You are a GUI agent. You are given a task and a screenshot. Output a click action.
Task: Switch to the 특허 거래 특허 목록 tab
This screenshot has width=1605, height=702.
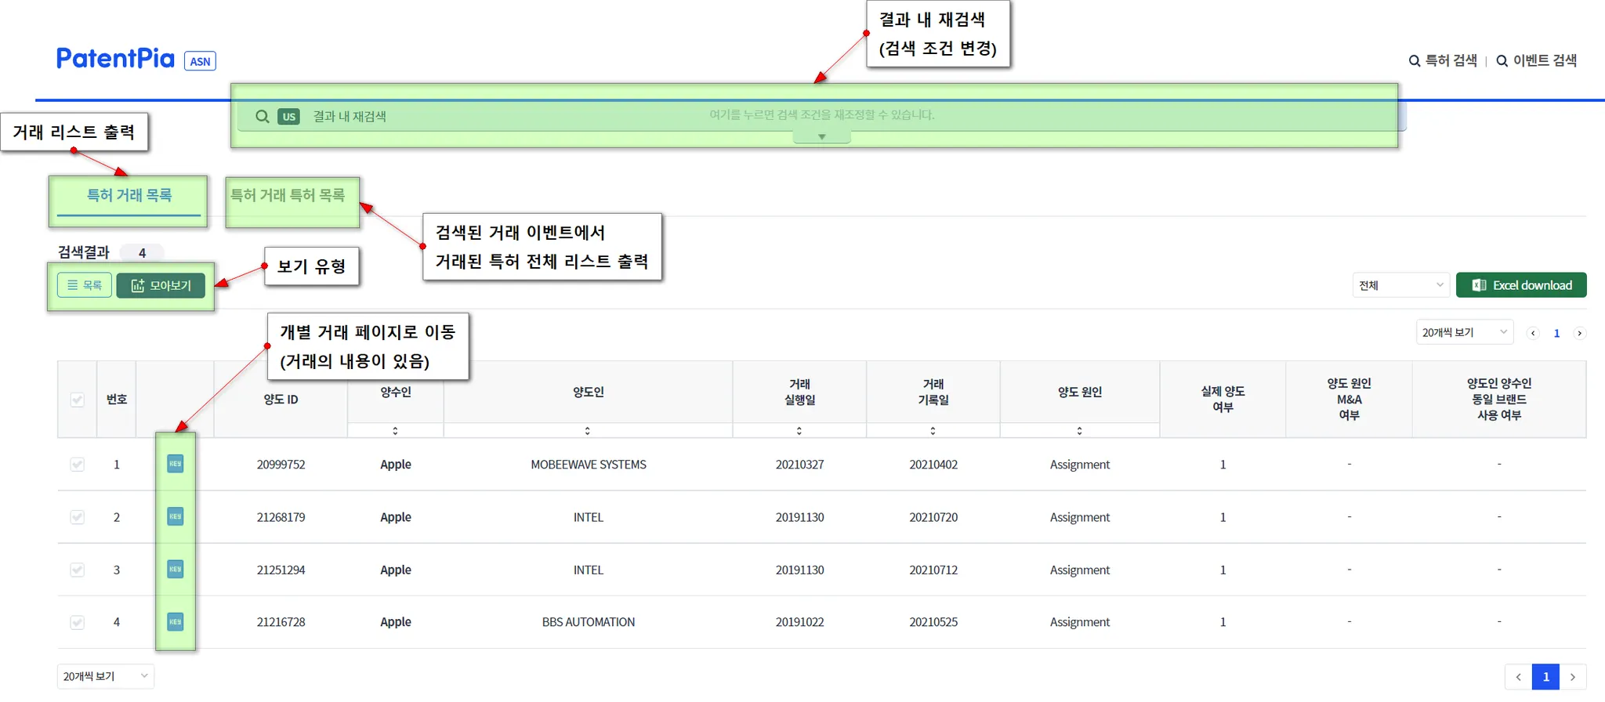pyautogui.click(x=288, y=195)
